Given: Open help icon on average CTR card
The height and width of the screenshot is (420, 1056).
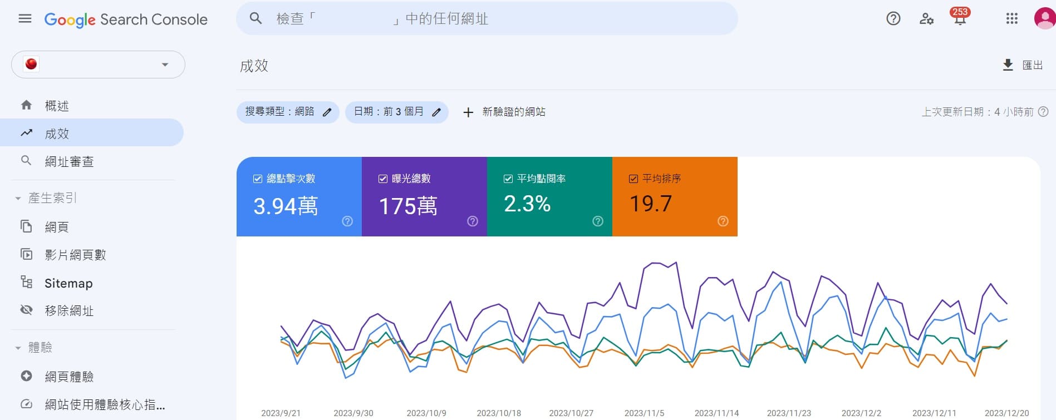Looking at the screenshot, I should [x=598, y=221].
